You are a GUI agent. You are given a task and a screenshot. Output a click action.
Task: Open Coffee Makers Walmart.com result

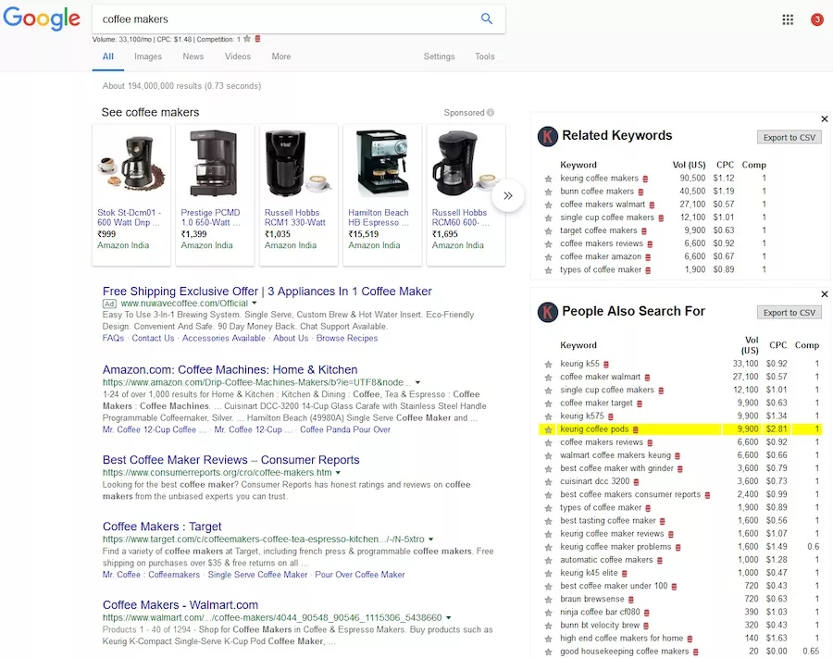pos(180,605)
